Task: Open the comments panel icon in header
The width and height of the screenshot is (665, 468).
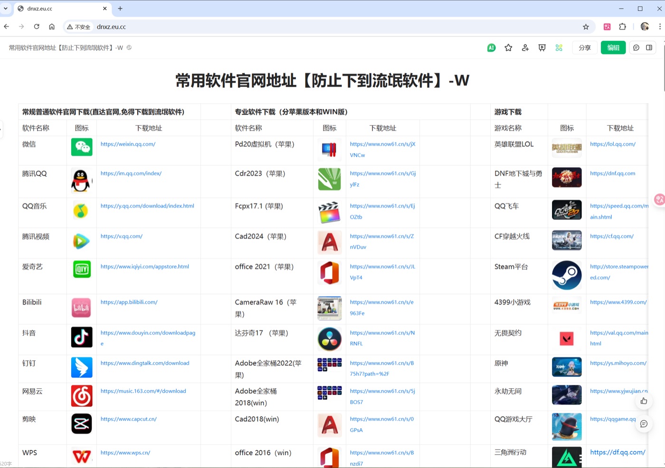Action: point(636,47)
